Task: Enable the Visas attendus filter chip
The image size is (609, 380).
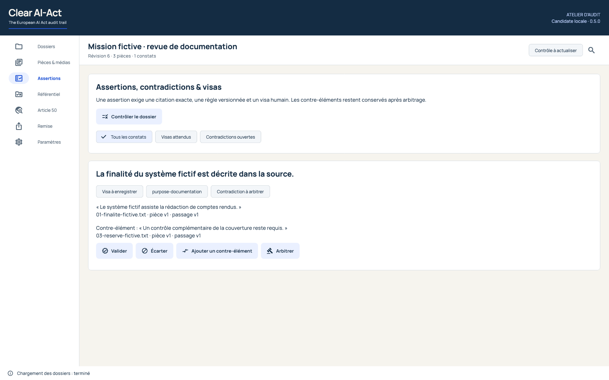Action: tap(176, 137)
